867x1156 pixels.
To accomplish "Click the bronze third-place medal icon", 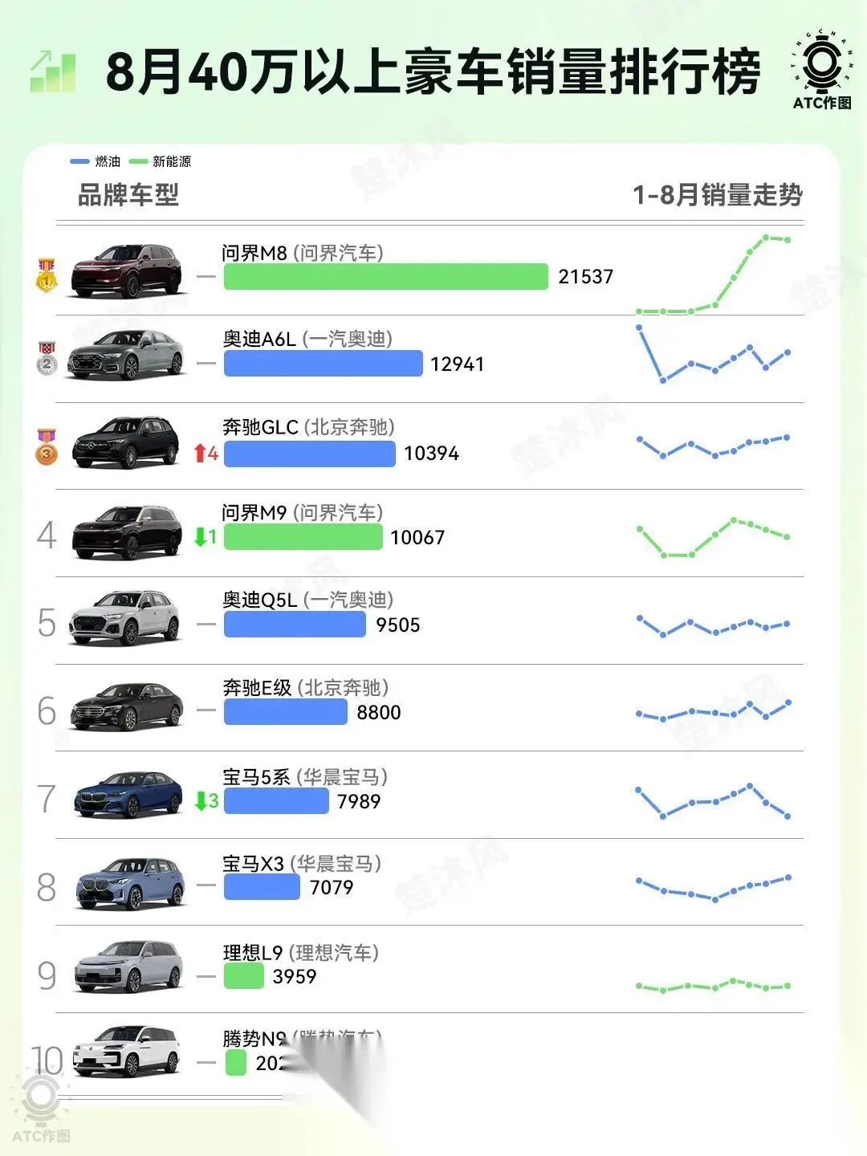I will click(47, 448).
